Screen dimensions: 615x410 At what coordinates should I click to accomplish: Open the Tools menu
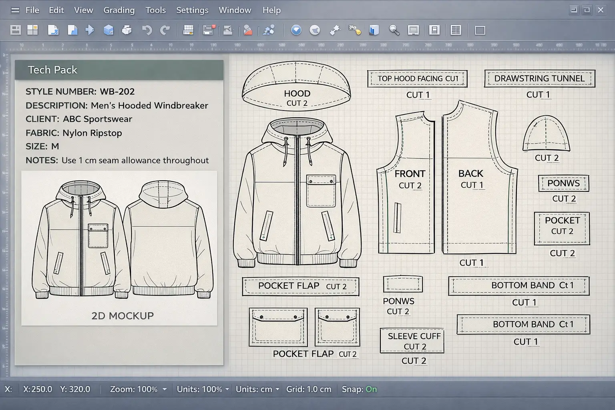155,10
